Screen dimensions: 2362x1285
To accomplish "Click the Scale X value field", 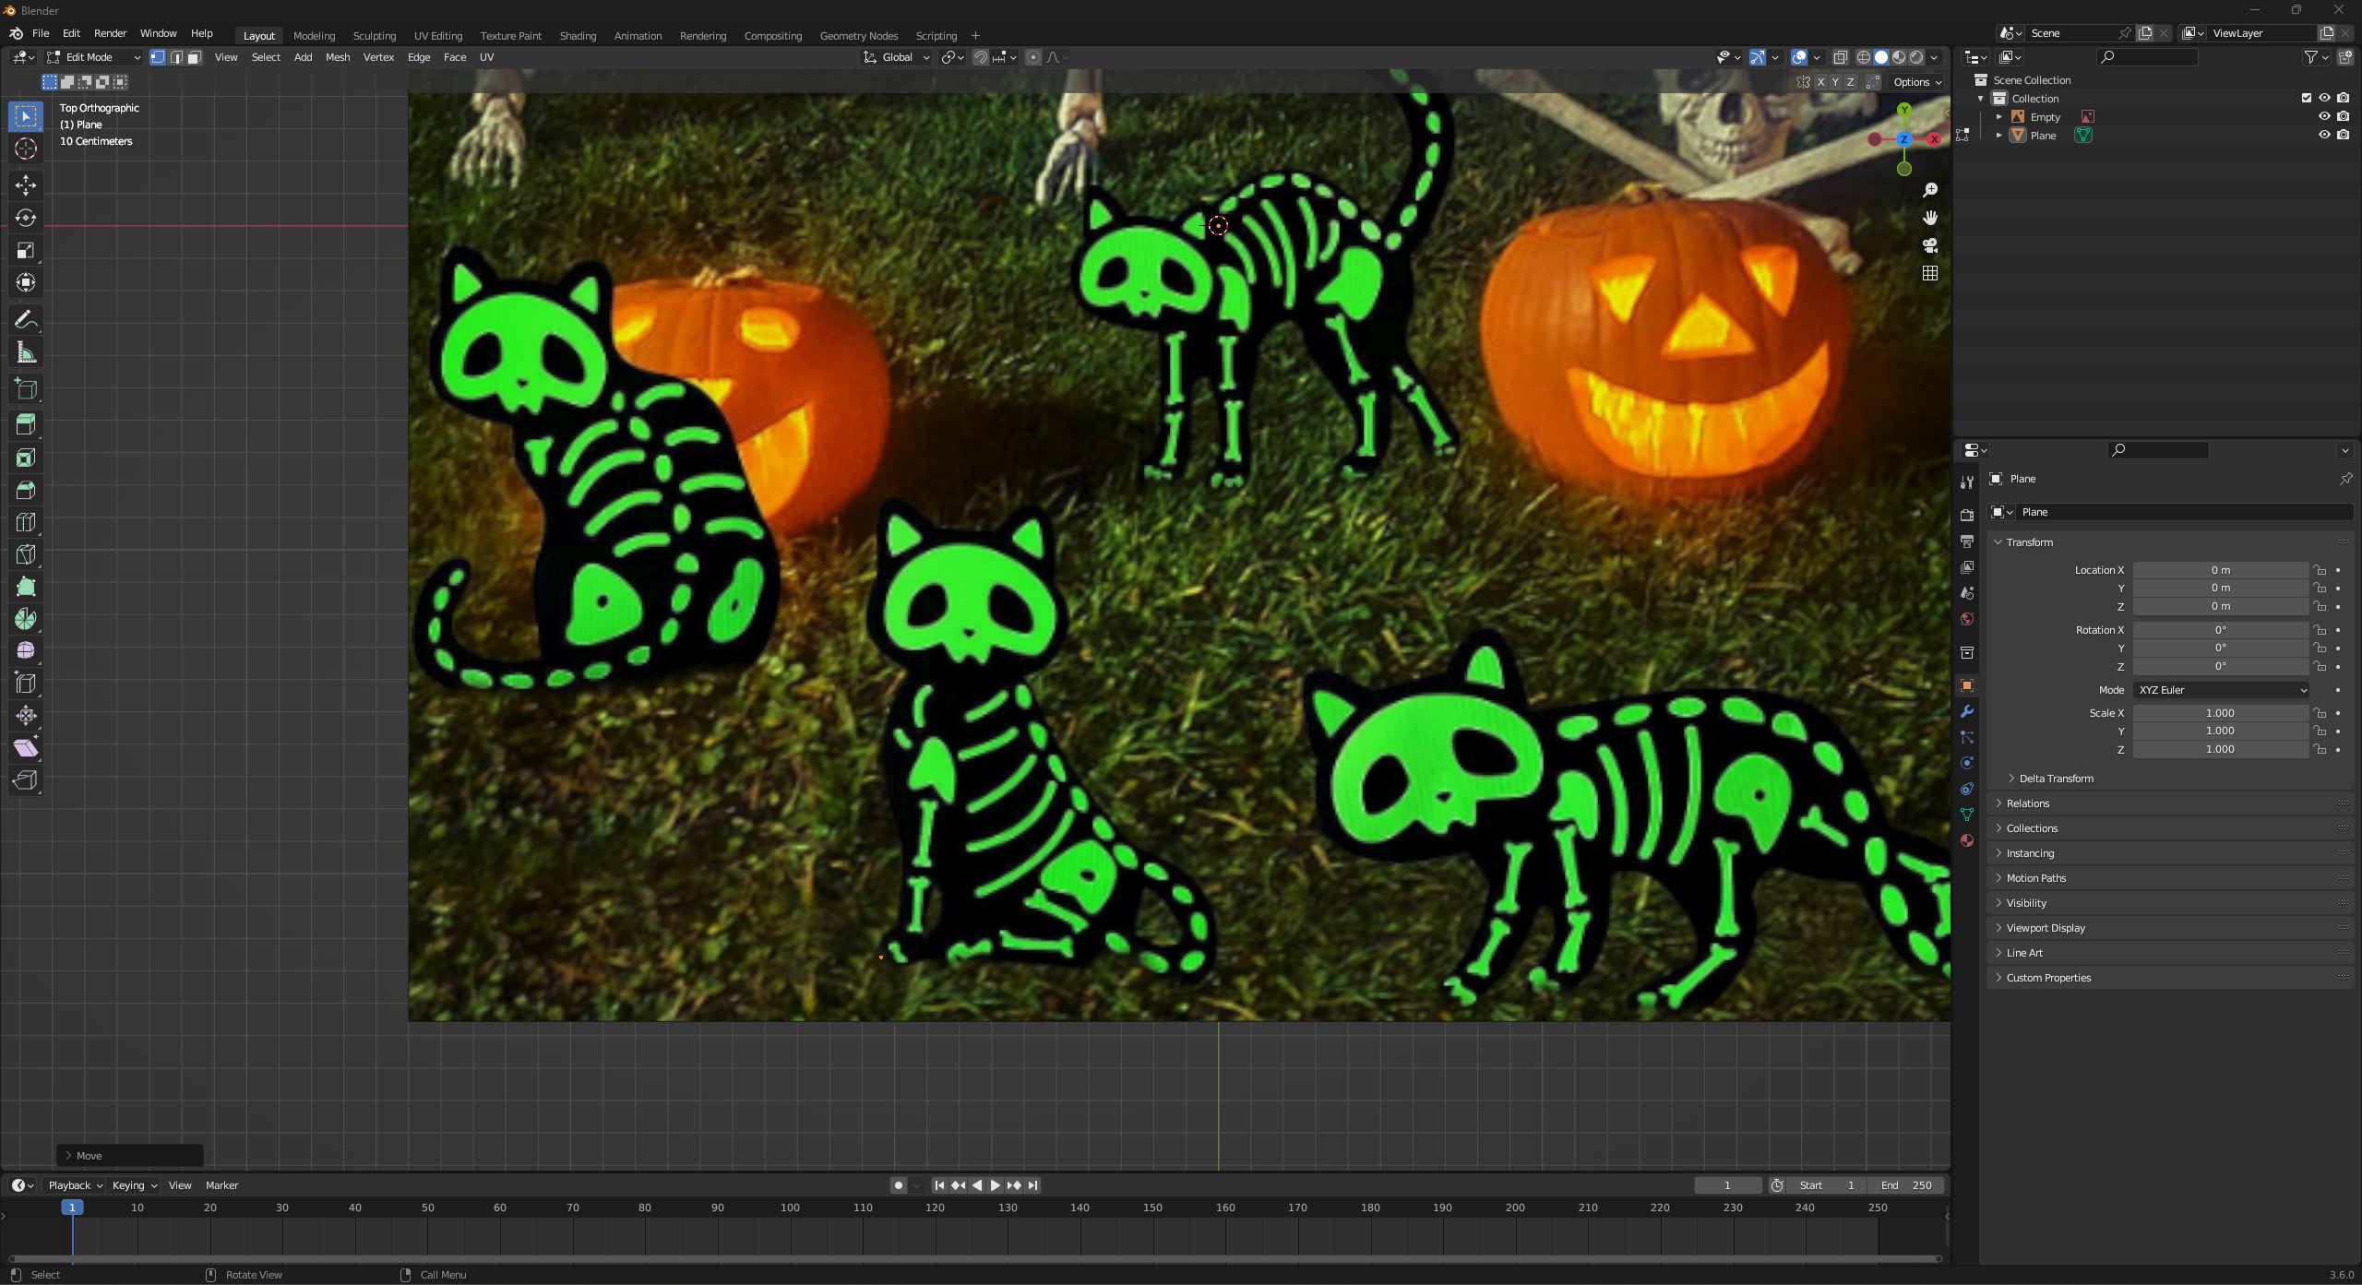I will pyautogui.click(x=2220, y=713).
